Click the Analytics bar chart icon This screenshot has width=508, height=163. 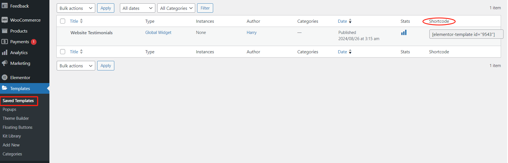(x=4, y=52)
